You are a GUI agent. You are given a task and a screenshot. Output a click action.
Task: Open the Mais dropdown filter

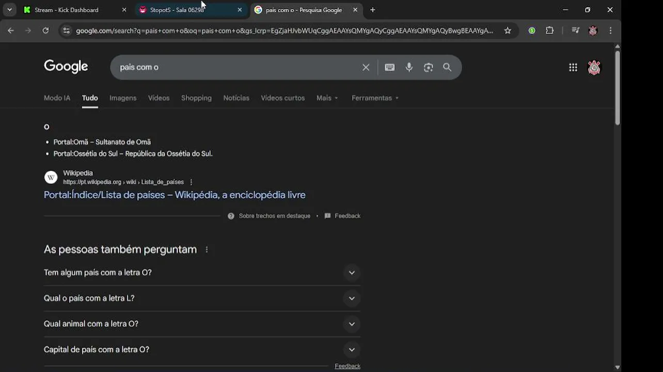tap(327, 98)
